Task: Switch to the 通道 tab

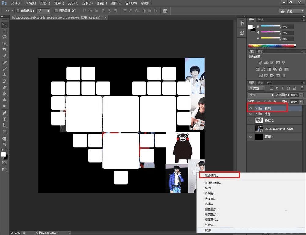Action: (x=260, y=83)
